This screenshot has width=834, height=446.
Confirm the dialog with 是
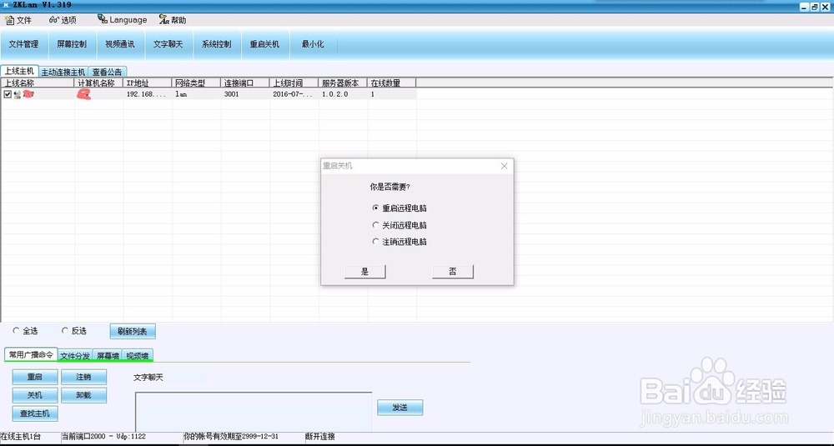[x=365, y=272]
